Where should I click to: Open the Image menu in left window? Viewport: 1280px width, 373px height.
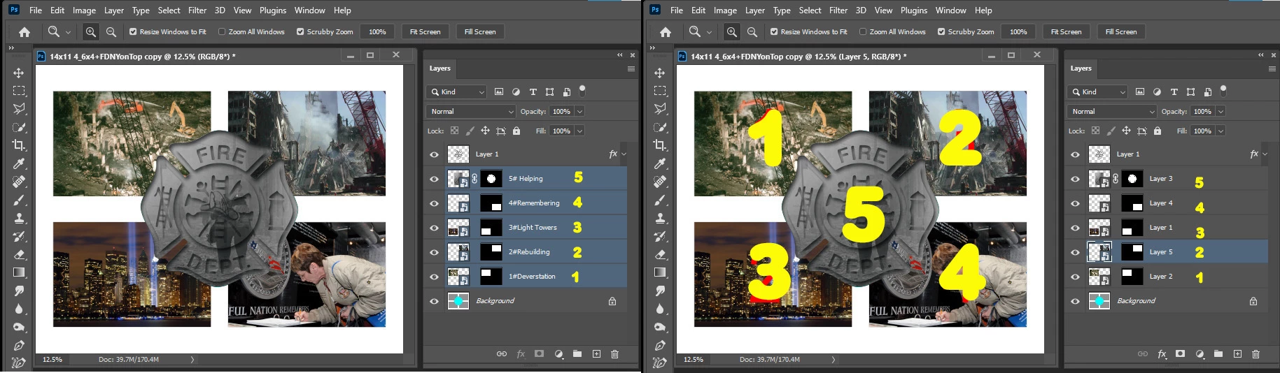point(85,10)
